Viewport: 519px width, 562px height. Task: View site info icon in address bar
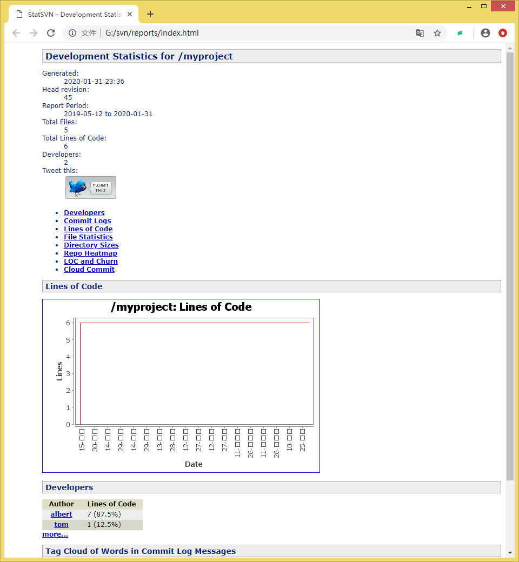(72, 33)
